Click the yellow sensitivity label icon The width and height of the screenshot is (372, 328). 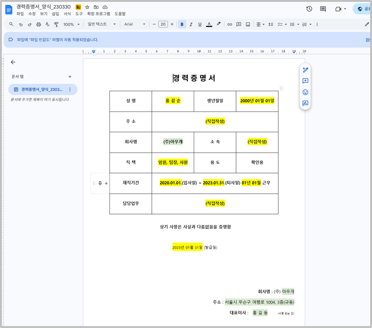[78, 7]
